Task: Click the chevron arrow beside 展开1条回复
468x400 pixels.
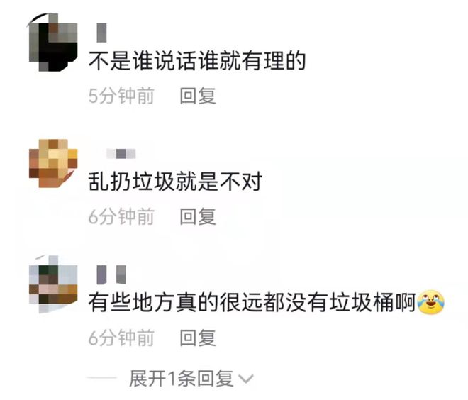Action: 247,379
